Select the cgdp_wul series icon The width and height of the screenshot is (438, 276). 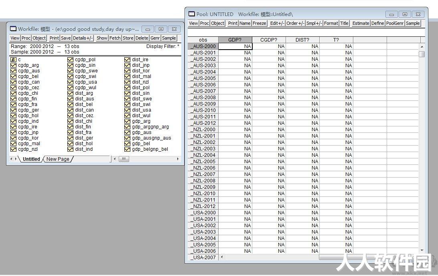coord(70,88)
